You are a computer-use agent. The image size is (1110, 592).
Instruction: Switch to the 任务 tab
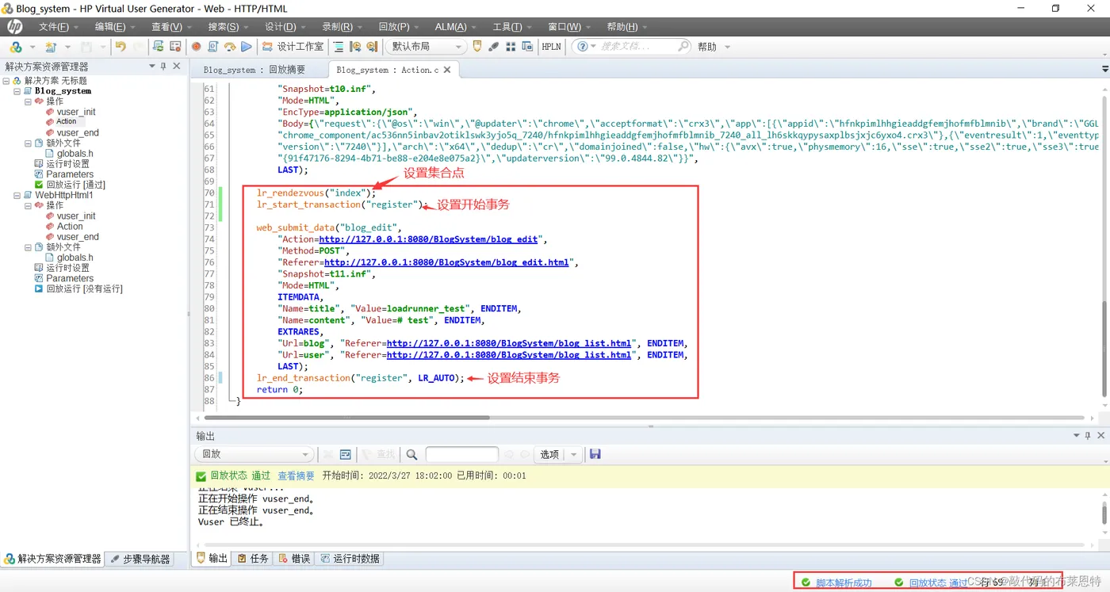253,559
